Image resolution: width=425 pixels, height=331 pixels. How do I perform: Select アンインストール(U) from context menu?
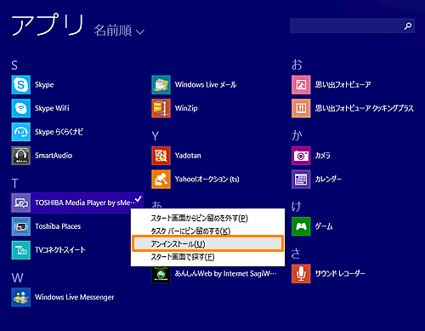click(207, 243)
